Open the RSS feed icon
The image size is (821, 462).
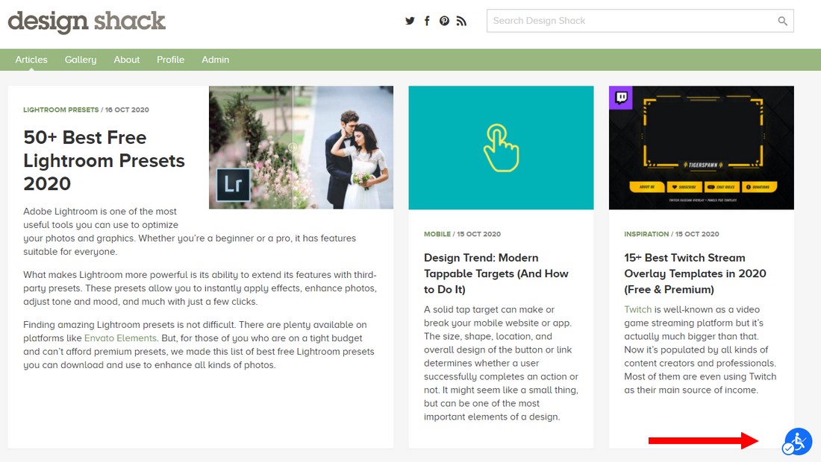[461, 21]
